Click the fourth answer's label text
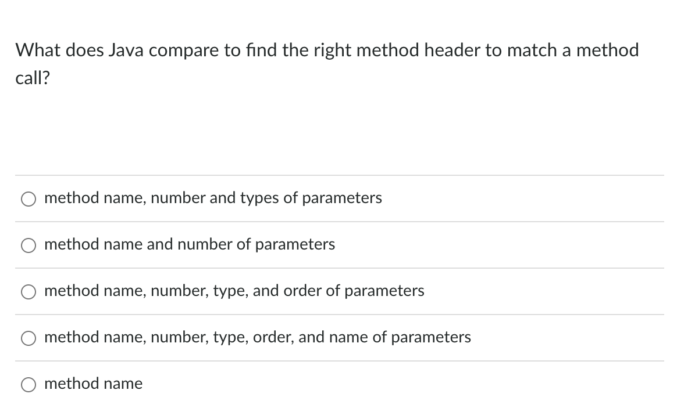 258,337
